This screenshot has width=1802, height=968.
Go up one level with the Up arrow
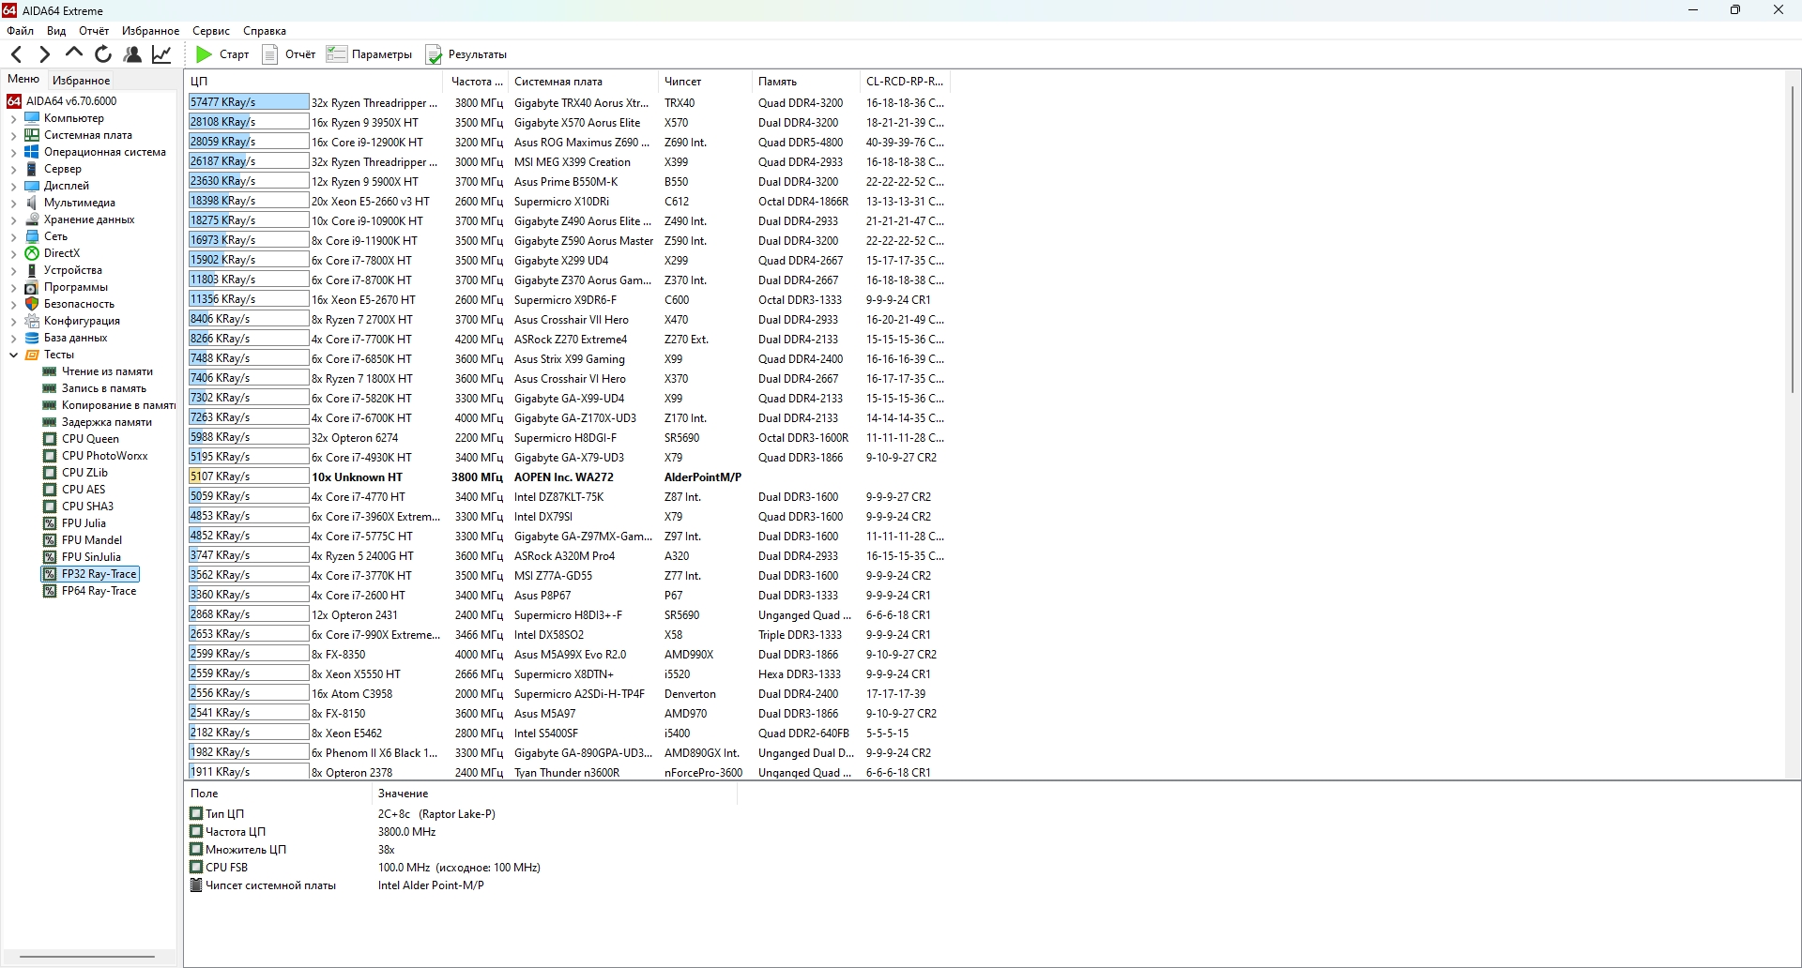point(74,54)
